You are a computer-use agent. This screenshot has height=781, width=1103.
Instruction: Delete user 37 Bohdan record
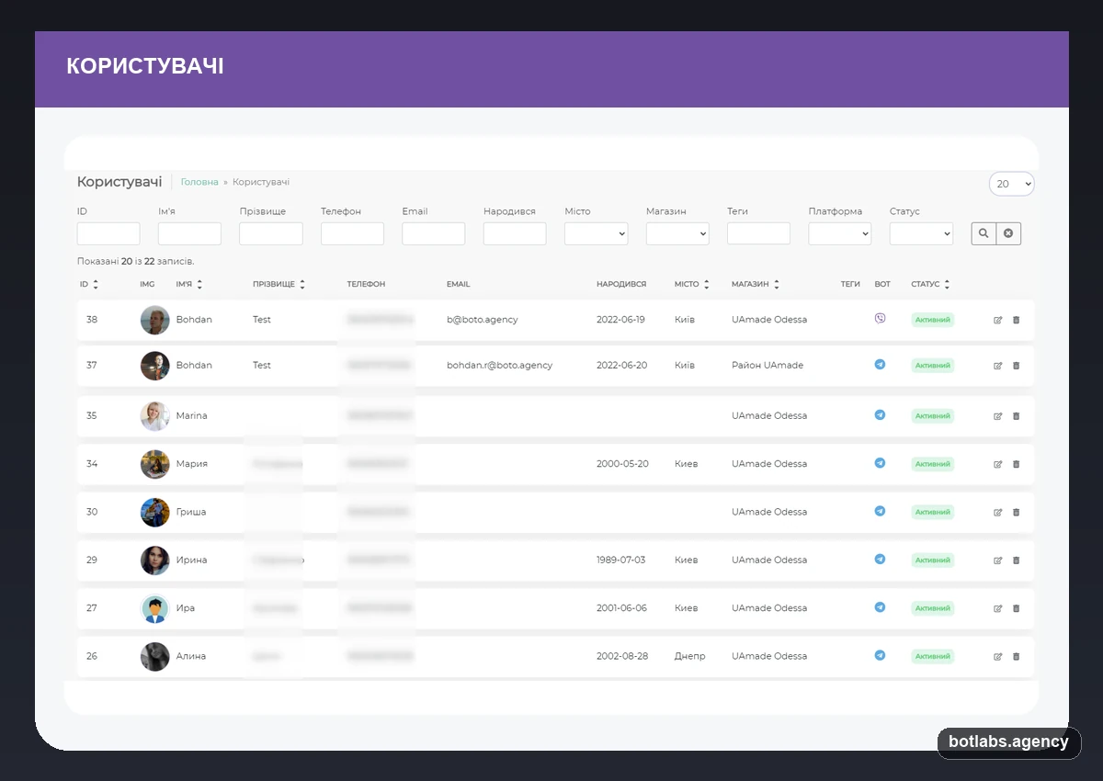click(x=1016, y=366)
